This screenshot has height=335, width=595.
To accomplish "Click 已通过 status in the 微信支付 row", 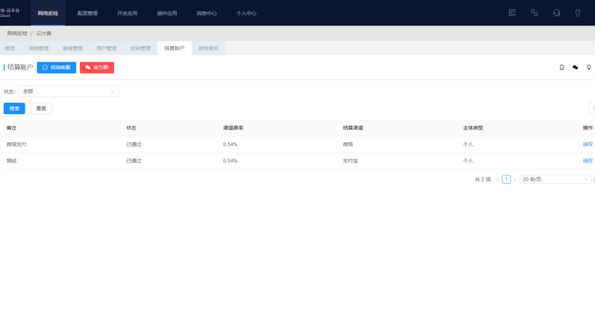I will pos(134,144).
